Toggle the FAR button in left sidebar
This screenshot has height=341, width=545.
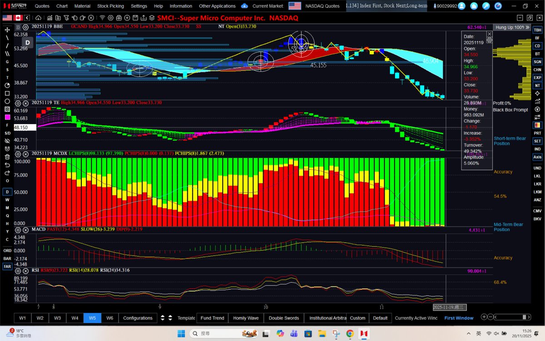tap(7, 266)
